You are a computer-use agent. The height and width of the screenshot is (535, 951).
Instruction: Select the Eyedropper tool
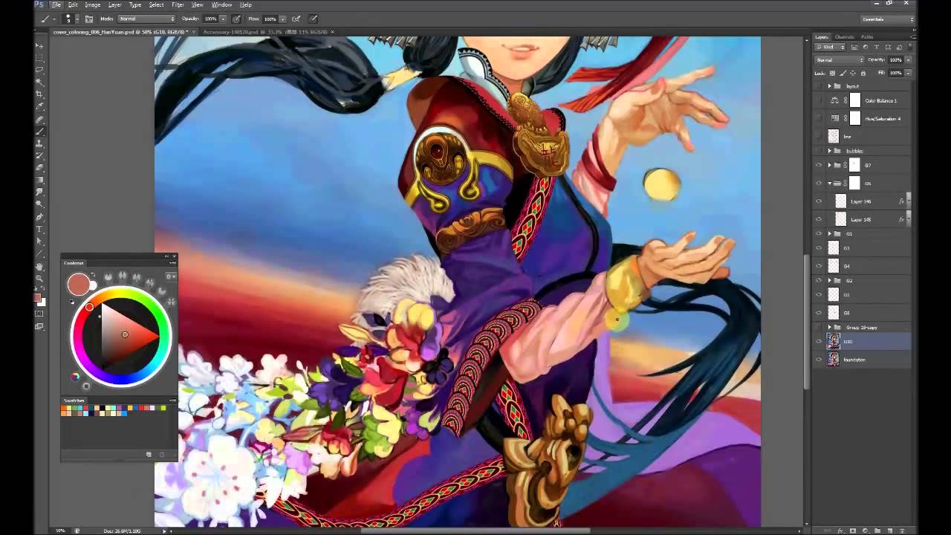click(39, 107)
